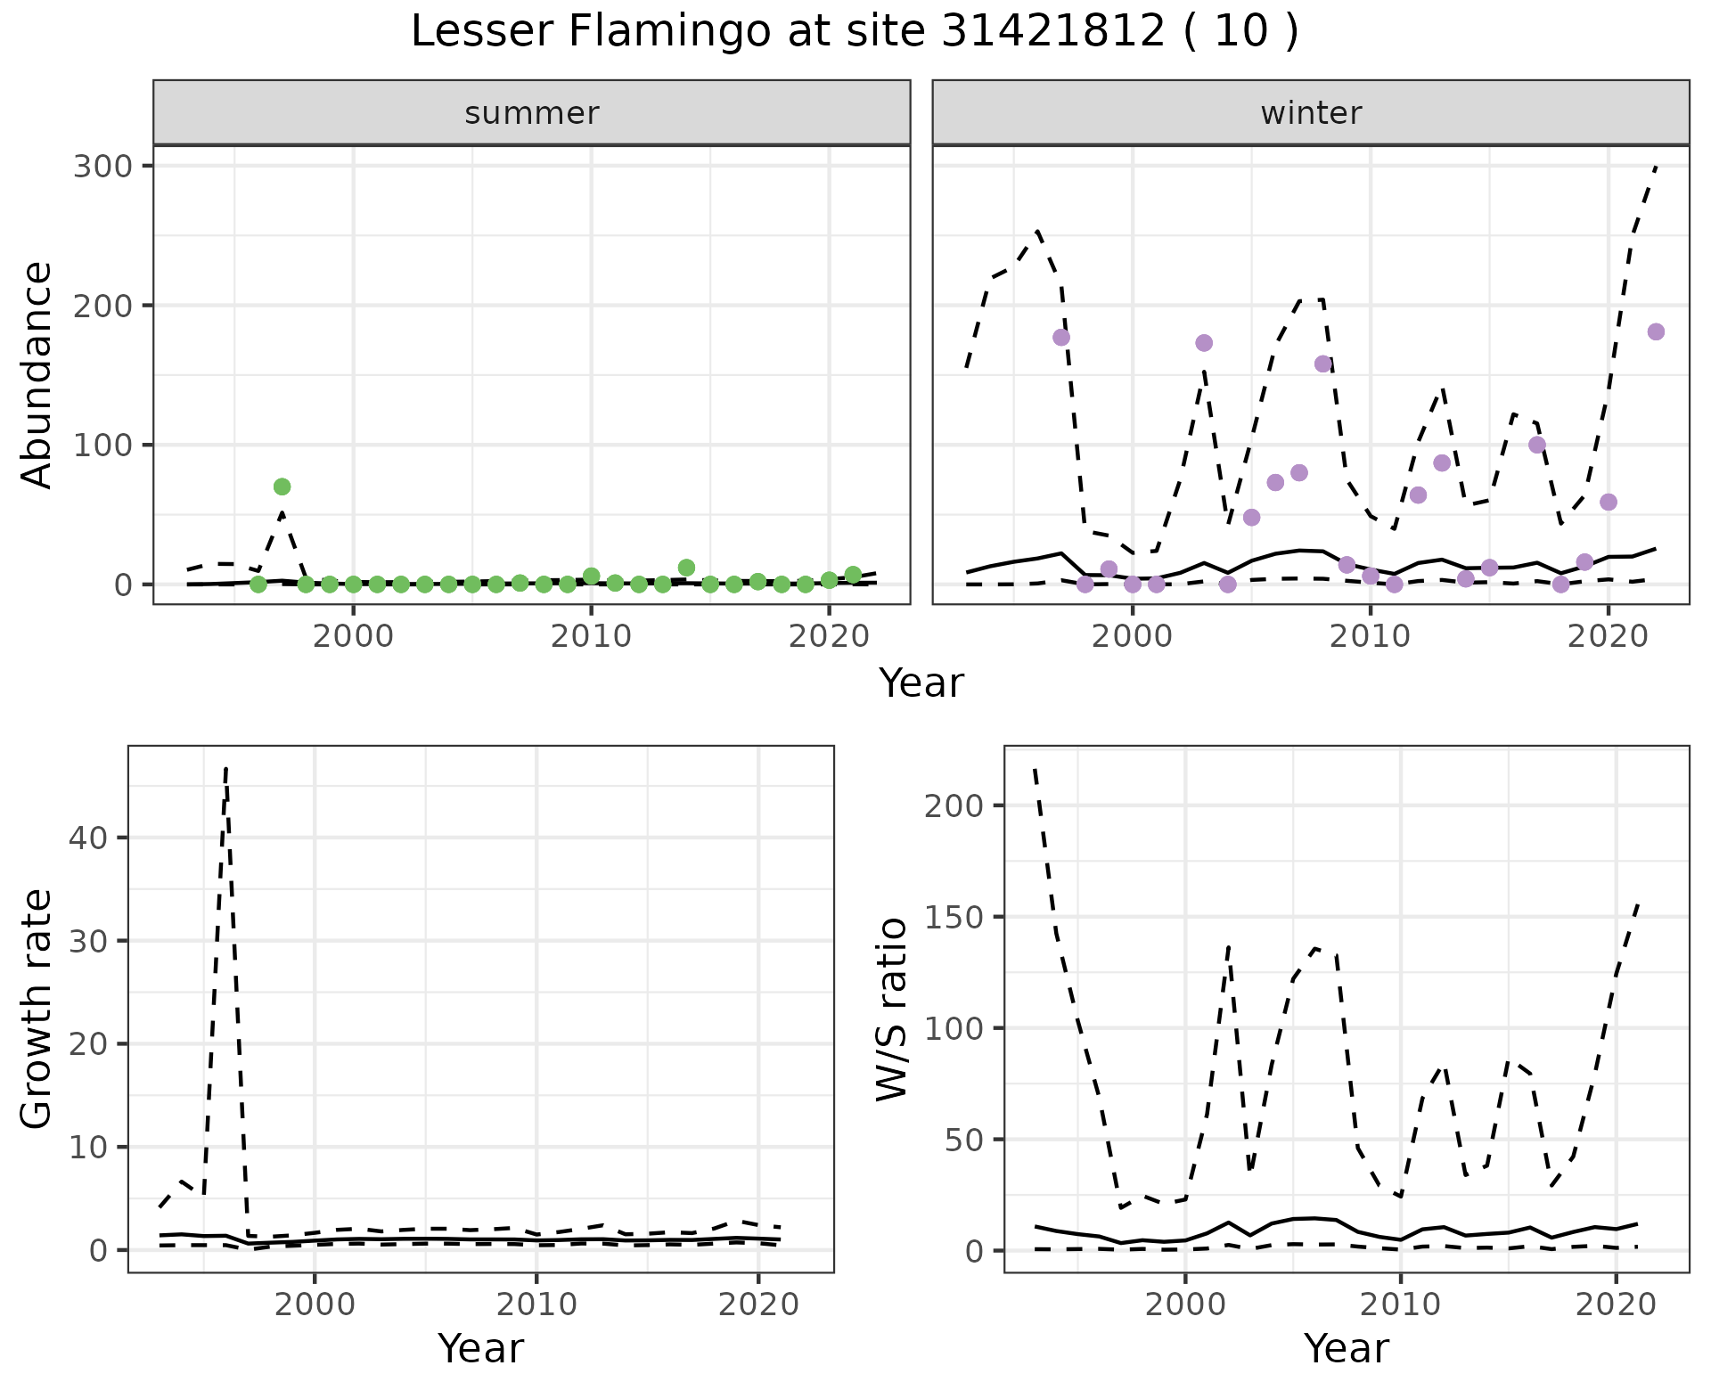
Task: Click the purple winter point in 2003
Action: coord(1204,343)
